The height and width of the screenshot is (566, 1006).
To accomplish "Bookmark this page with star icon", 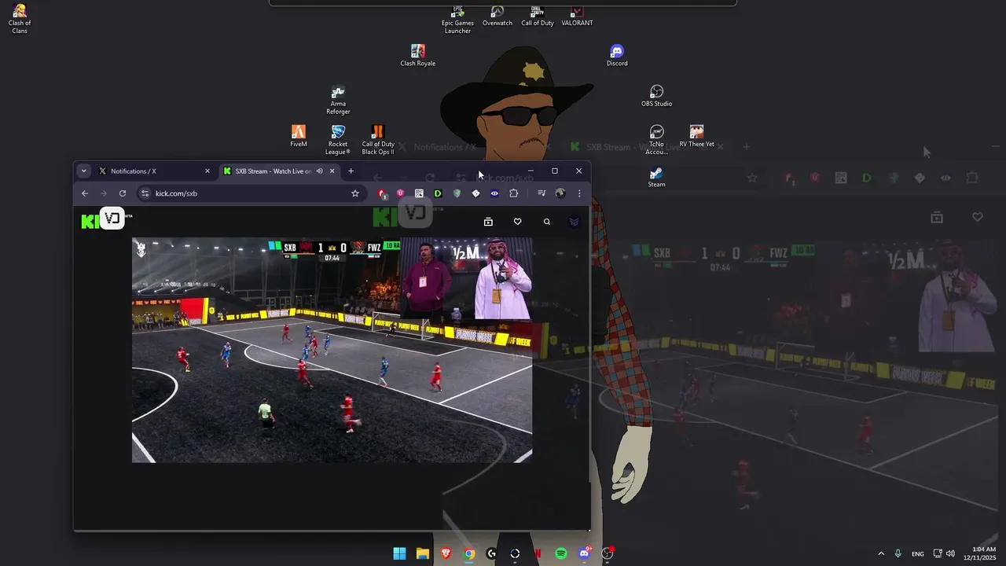I will pos(355,193).
